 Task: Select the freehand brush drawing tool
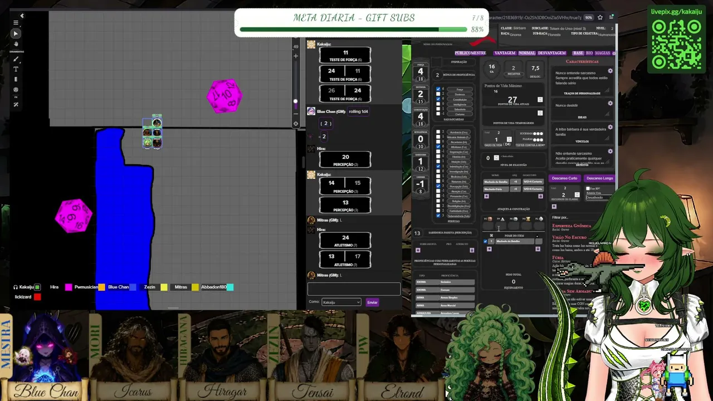(16, 59)
